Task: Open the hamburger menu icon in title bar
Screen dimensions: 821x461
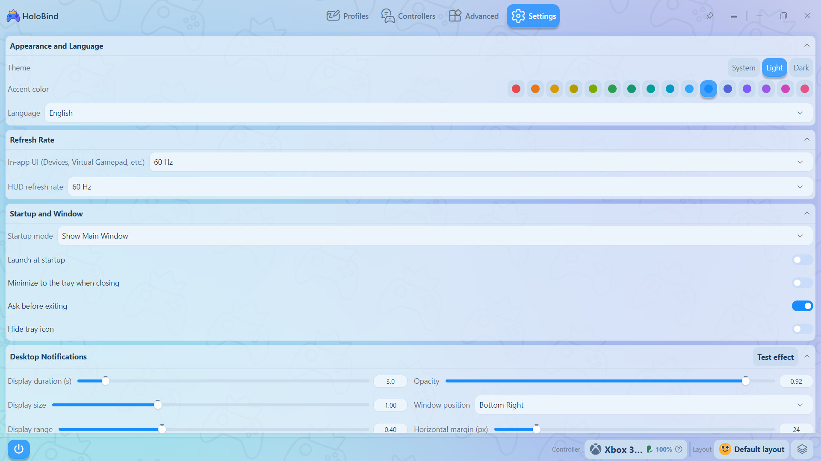Action: pos(734,16)
